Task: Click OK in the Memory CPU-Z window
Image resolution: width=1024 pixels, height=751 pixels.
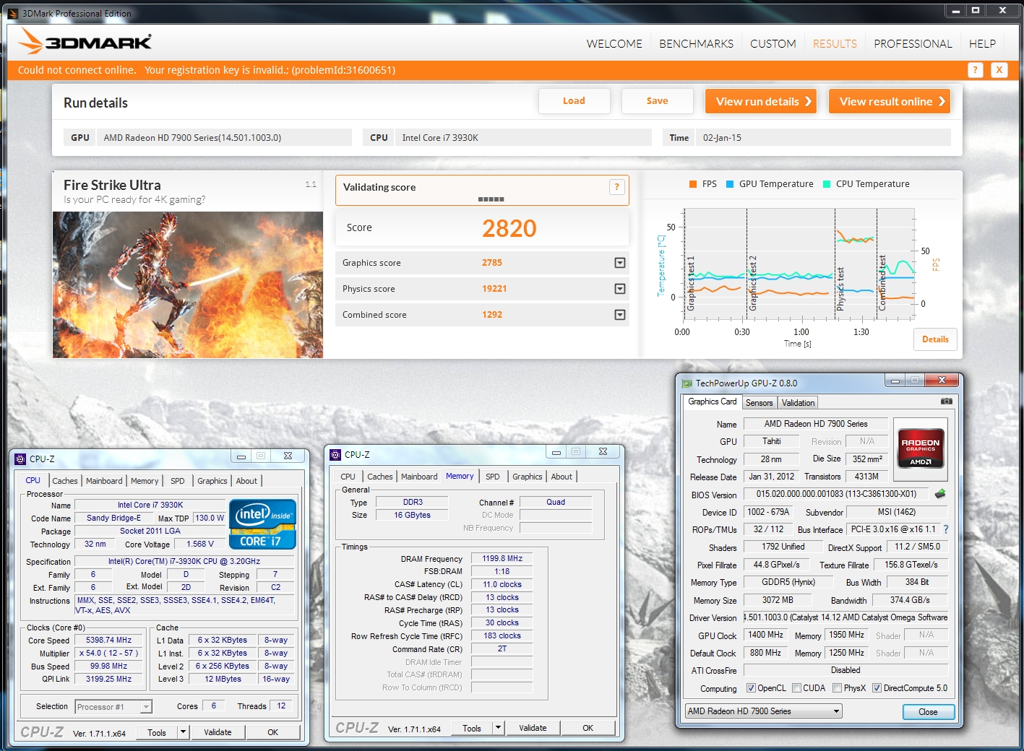Action: (x=588, y=728)
